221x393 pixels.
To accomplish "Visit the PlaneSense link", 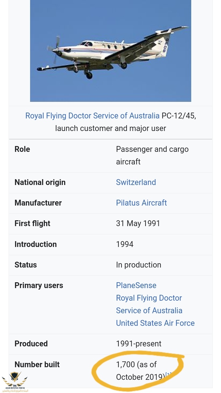I will [136, 285].
